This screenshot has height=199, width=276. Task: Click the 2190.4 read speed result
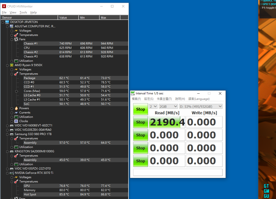tap(167, 122)
